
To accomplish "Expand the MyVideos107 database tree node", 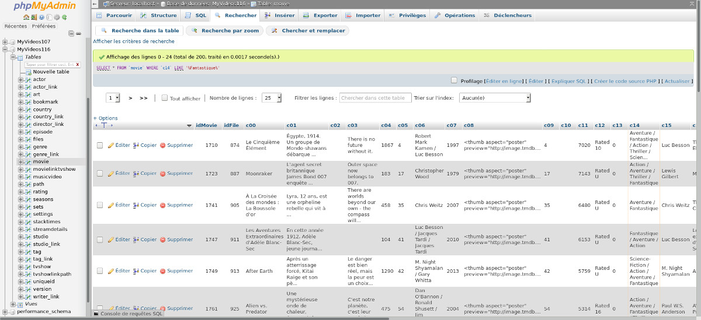I will click(x=5, y=42).
